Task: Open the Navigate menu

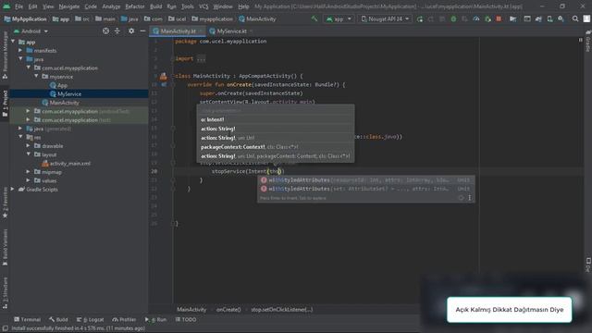Action: (x=69, y=6)
